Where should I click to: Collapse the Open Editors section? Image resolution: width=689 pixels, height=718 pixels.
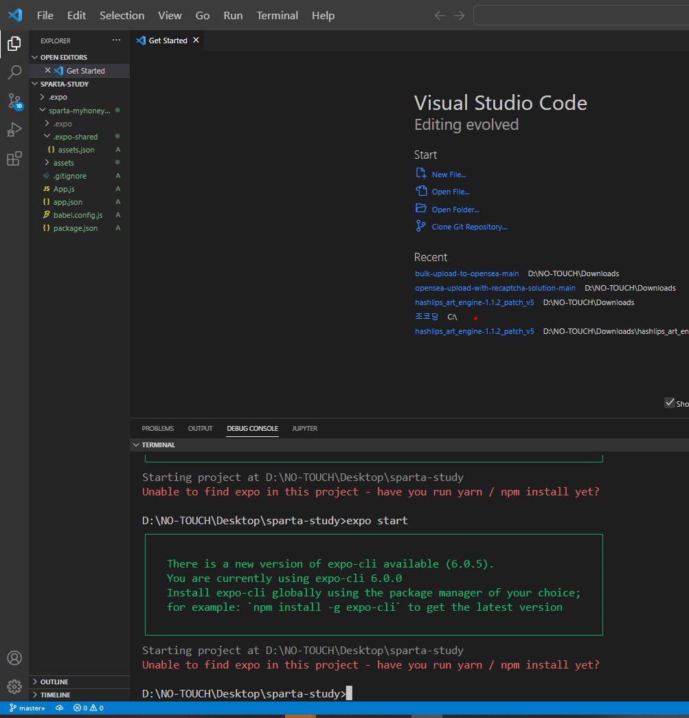pyautogui.click(x=35, y=57)
